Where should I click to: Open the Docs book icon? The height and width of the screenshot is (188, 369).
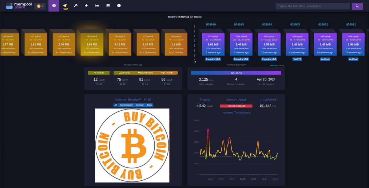(x=108, y=6)
